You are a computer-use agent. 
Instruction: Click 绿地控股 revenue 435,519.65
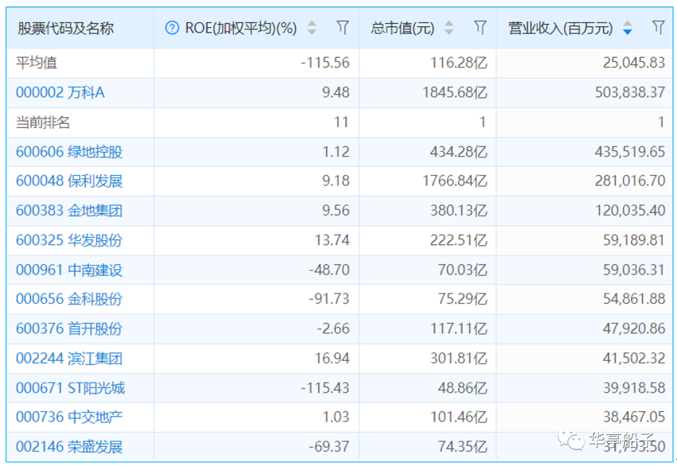point(630,152)
